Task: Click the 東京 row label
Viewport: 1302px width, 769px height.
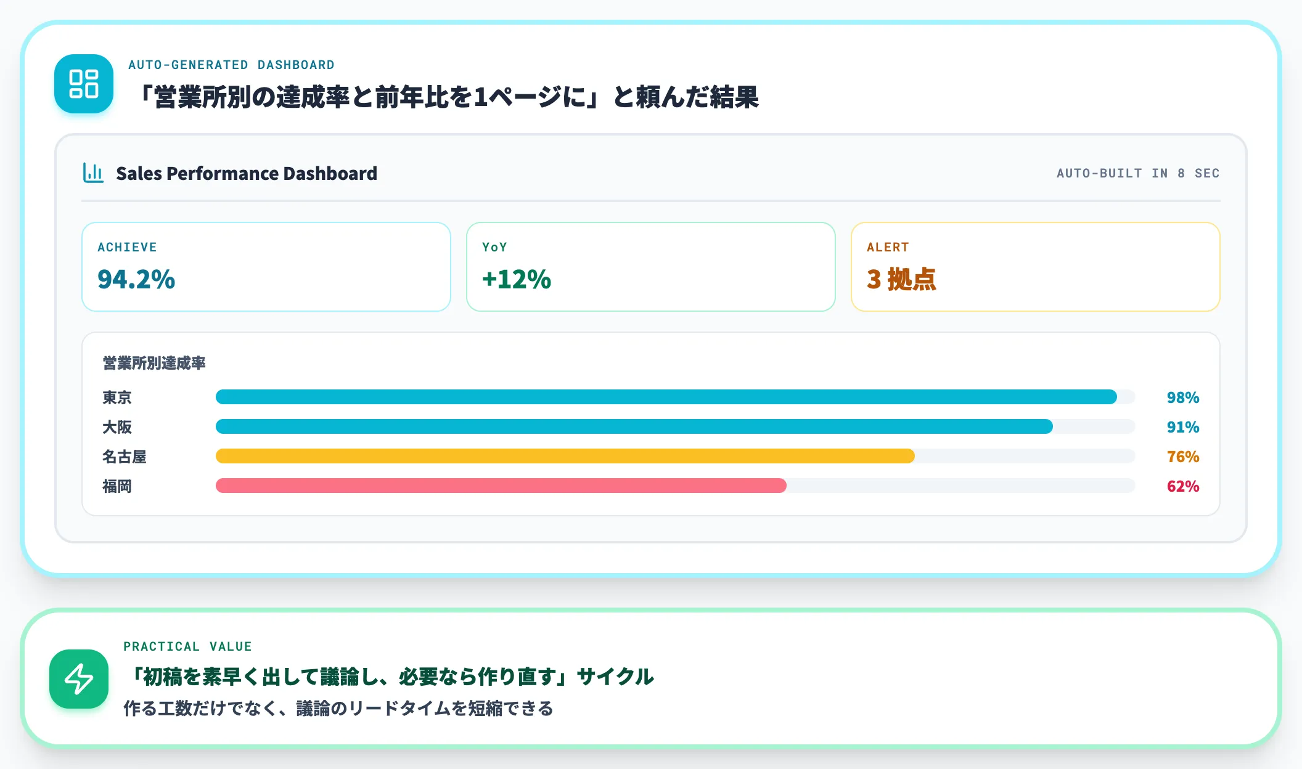Action: tap(117, 397)
